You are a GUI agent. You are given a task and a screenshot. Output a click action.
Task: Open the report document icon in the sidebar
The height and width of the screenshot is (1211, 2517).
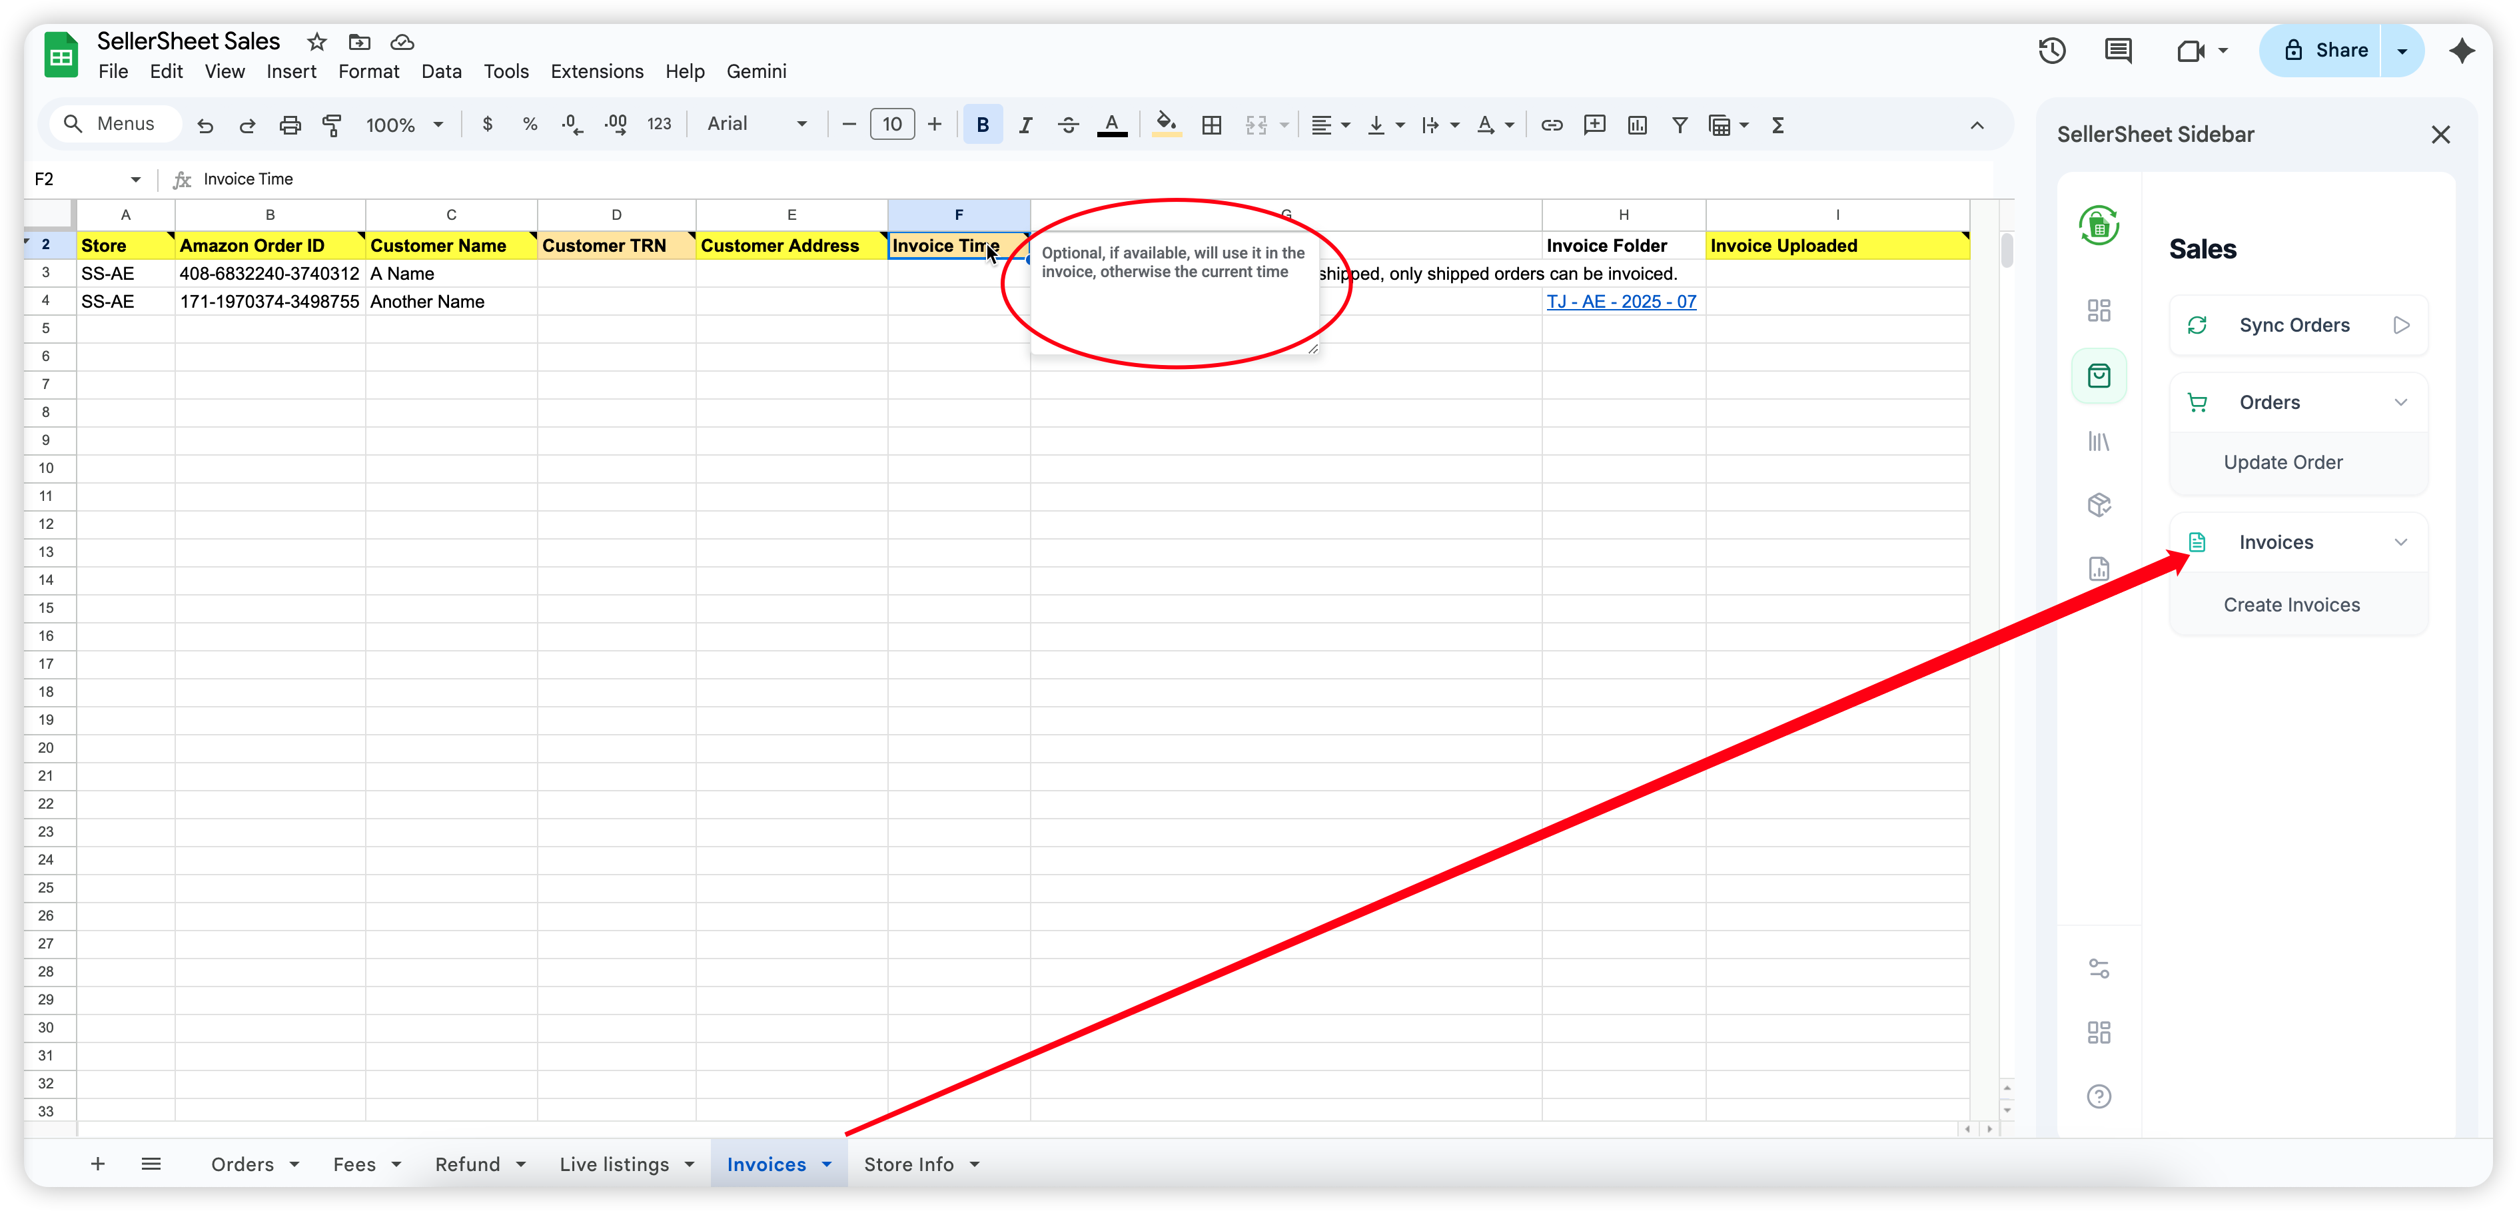[x=2099, y=568]
